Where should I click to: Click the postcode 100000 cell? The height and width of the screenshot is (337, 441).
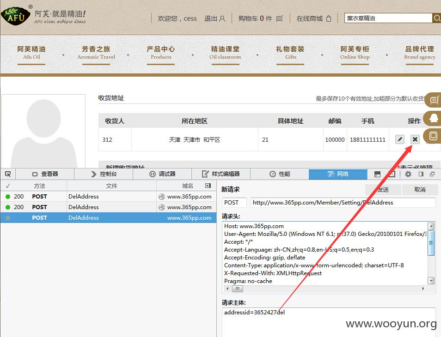pyautogui.click(x=335, y=139)
